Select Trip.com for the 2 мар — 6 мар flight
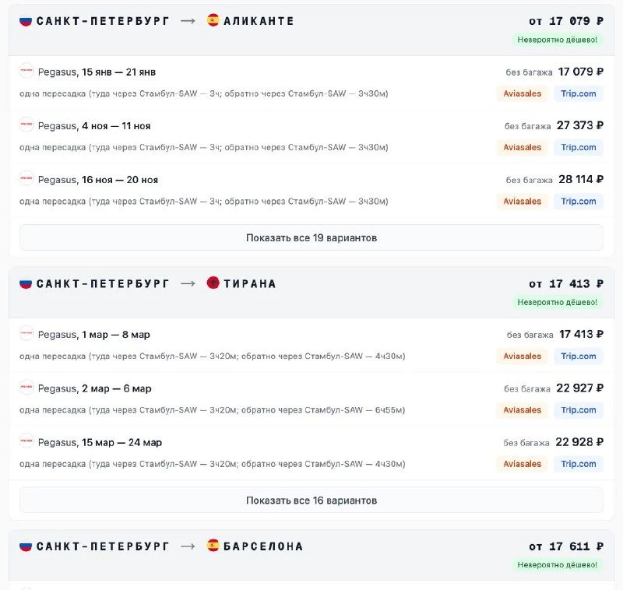 click(x=579, y=409)
